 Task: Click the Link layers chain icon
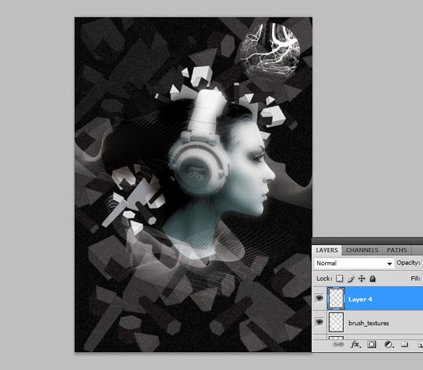[338, 345]
